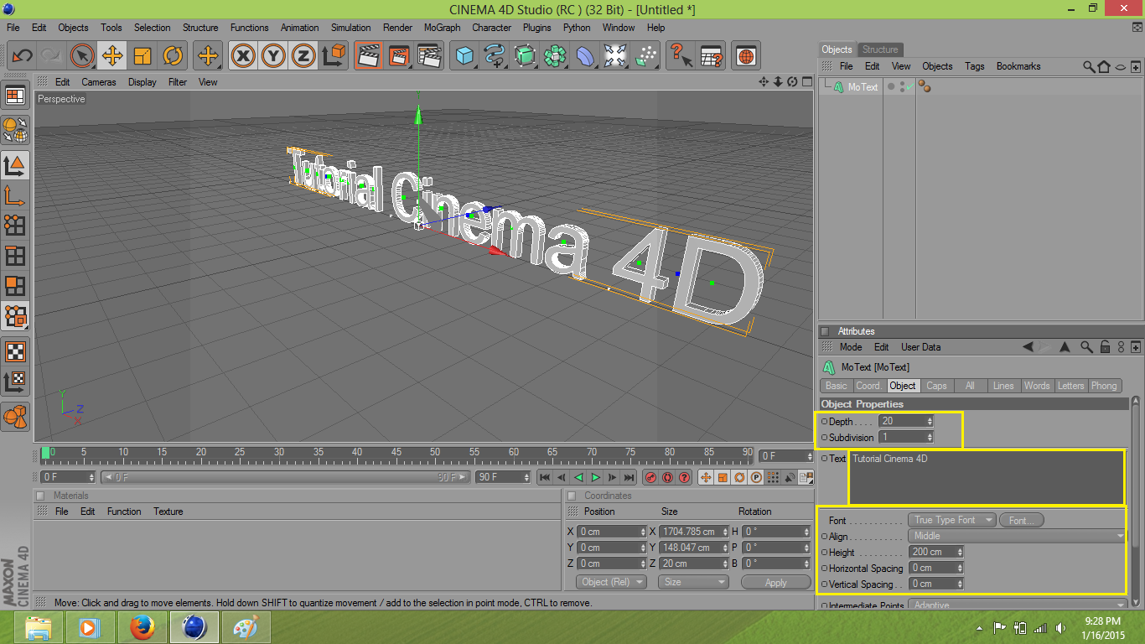
Task: Go to end of animation
Action: click(629, 477)
